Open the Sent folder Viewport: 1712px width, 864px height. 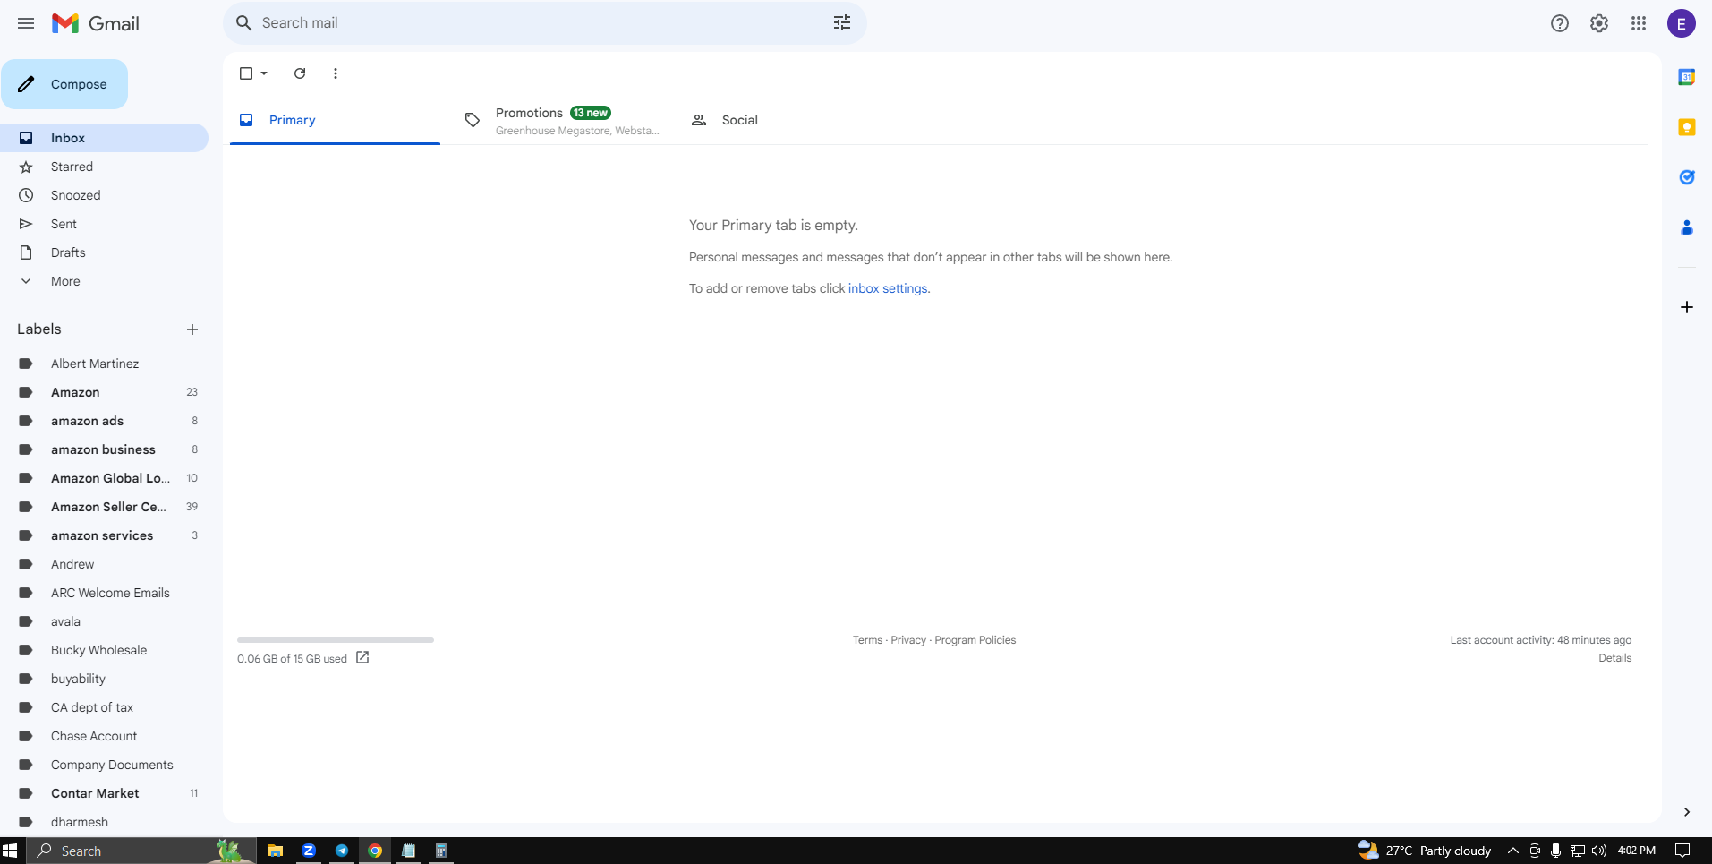pyautogui.click(x=104, y=224)
